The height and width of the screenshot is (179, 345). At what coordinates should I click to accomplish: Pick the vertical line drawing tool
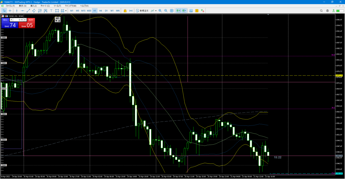tap(16, 11)
